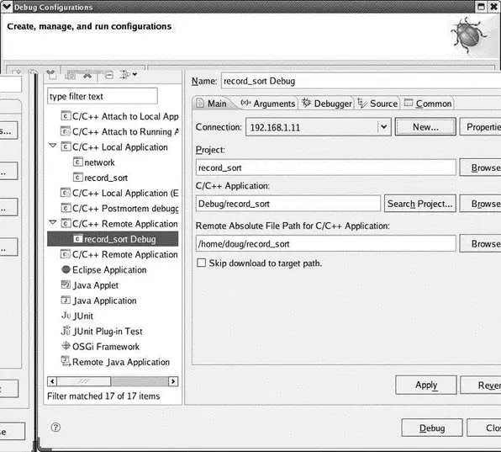Click the Debug button
Viewport: 501px width, 452px height.
[432, 428]
